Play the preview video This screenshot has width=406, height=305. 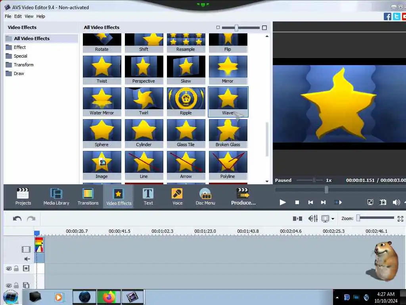(x=282, y=202)
